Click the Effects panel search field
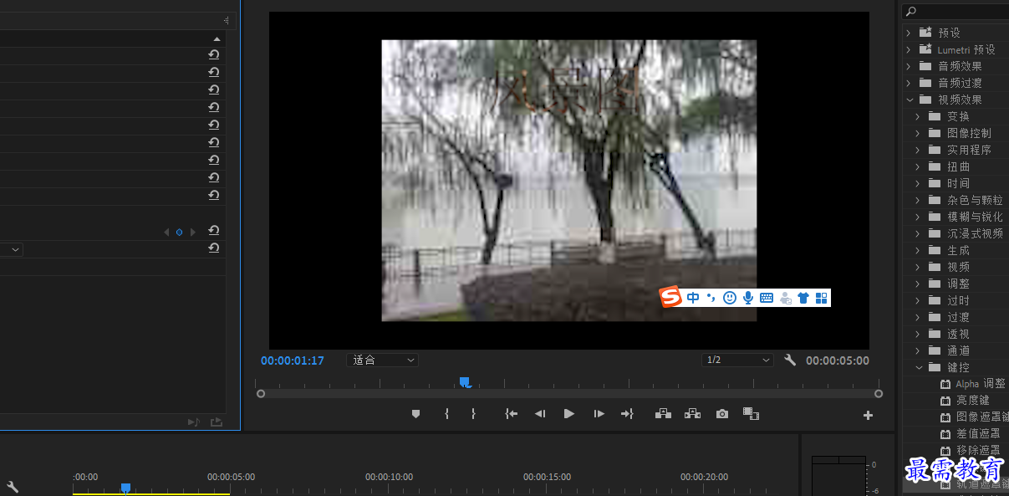This screenshot has height=496, width=1009. coord(955,12)
